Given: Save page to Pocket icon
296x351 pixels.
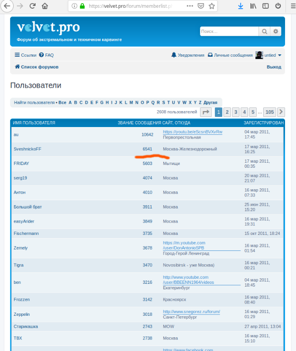Looking at the screenshot, I should 201,6.
